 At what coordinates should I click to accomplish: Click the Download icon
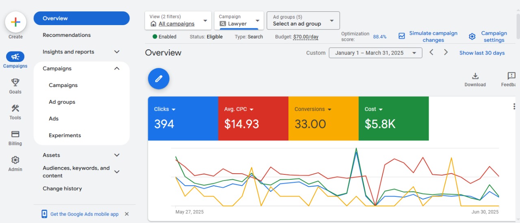[475, 76]
